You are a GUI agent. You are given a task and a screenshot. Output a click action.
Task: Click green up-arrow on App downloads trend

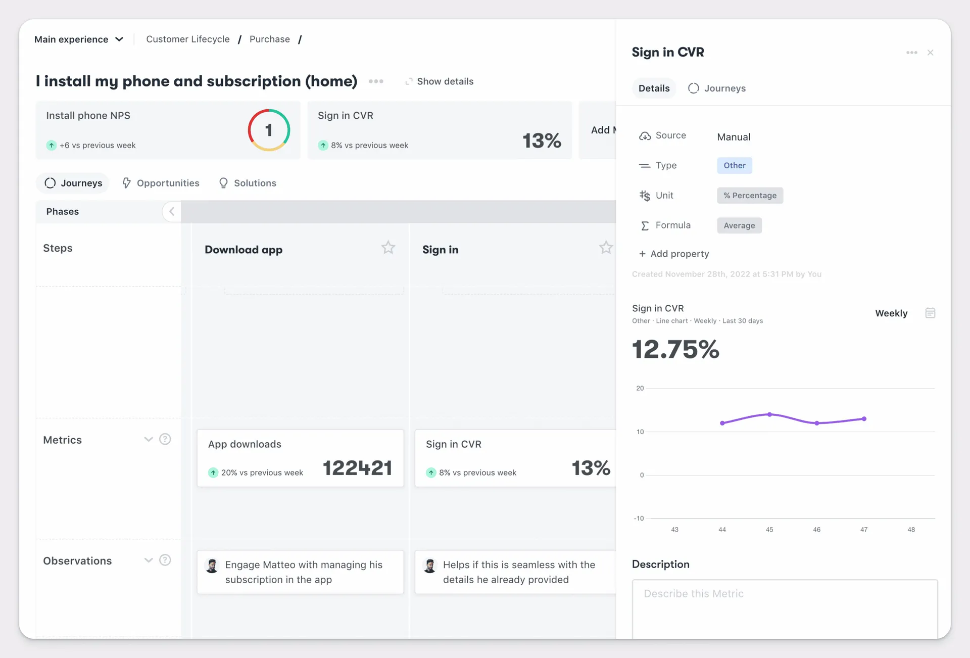coord(213,473)
